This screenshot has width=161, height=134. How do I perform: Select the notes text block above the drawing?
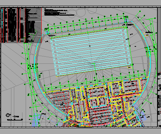59,12
